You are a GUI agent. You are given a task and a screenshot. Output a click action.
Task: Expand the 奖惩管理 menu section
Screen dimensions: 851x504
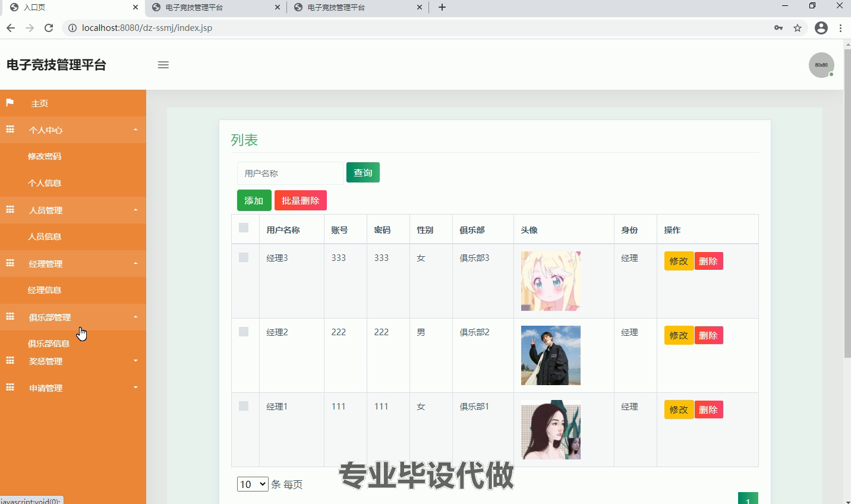[135, 361]
